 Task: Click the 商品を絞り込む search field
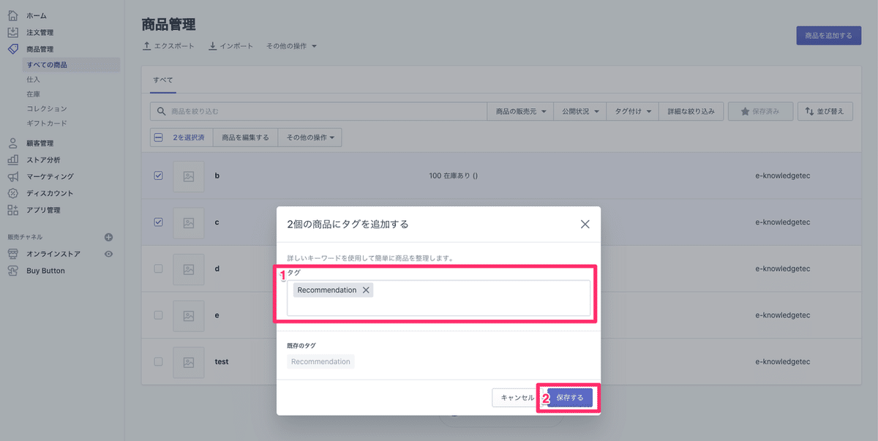pos(318,112)
